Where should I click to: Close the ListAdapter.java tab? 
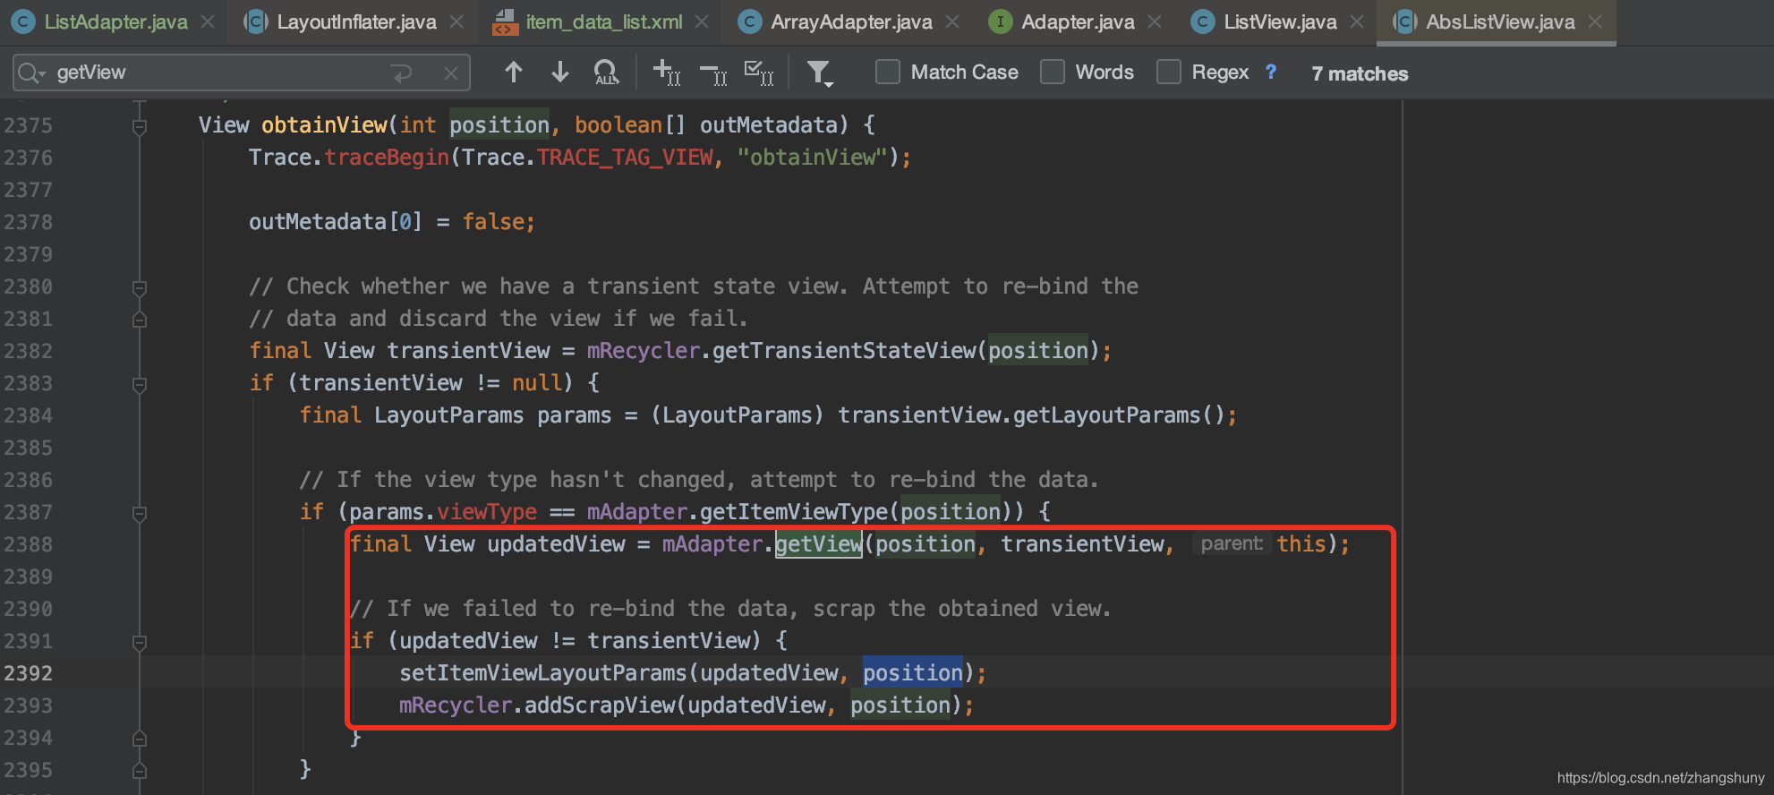(208, 21)
